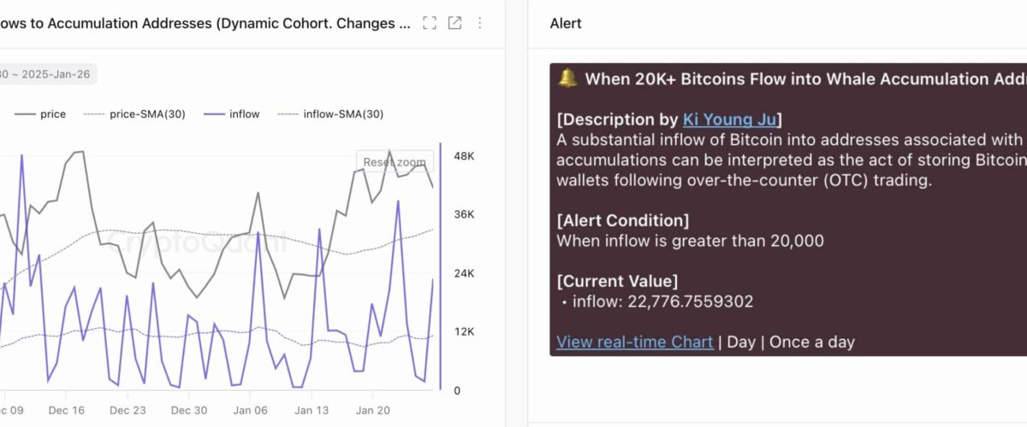Hide the price-SMA(30) legend series
Viewport: 1027px width, 427px height.
(x=135, y=114)
